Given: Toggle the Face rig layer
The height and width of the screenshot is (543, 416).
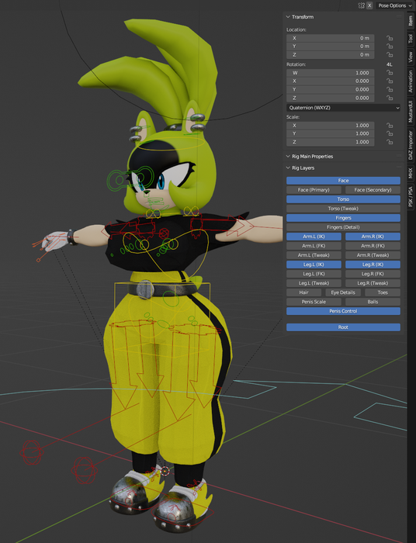Looking at the screenshot, I should (x=343, y=181).
